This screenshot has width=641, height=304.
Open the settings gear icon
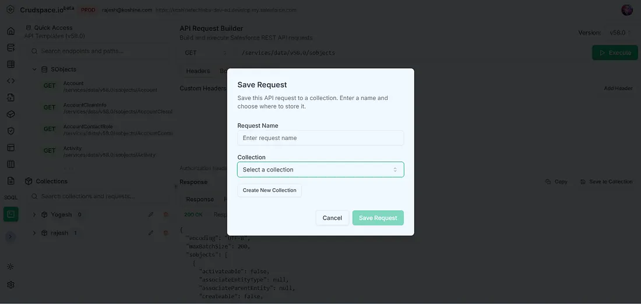point(10,285)
